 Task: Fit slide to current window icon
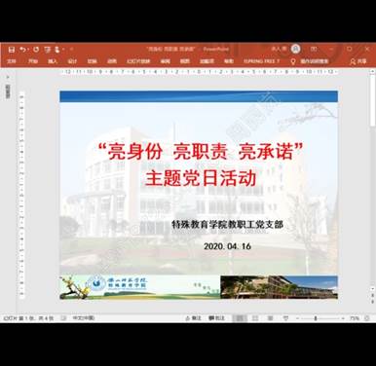tap(367, 318)
